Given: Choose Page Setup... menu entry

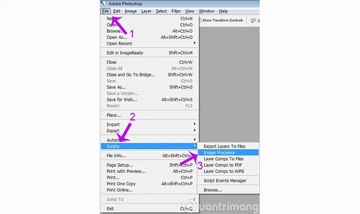Looking at the screenshot, I should click(149, 165).
